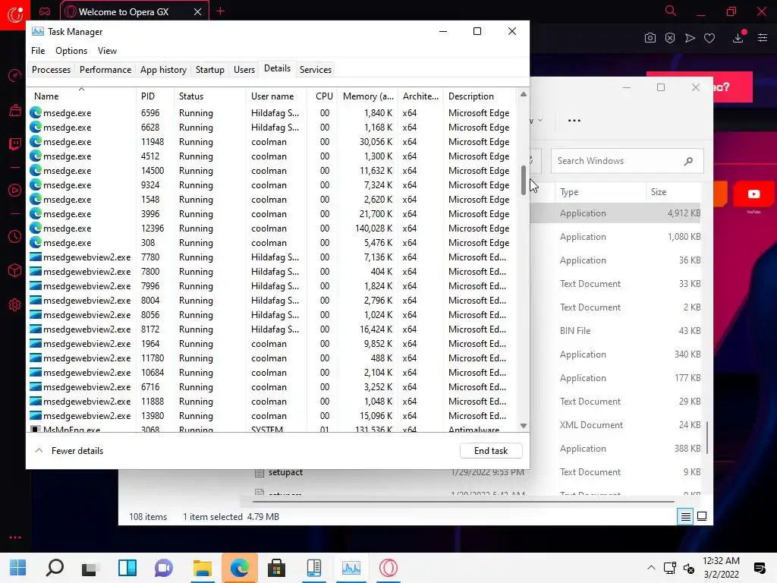This screenshot has width=777, height=583.
Task: Sort by the PID column header
Action: coord(155,96)
